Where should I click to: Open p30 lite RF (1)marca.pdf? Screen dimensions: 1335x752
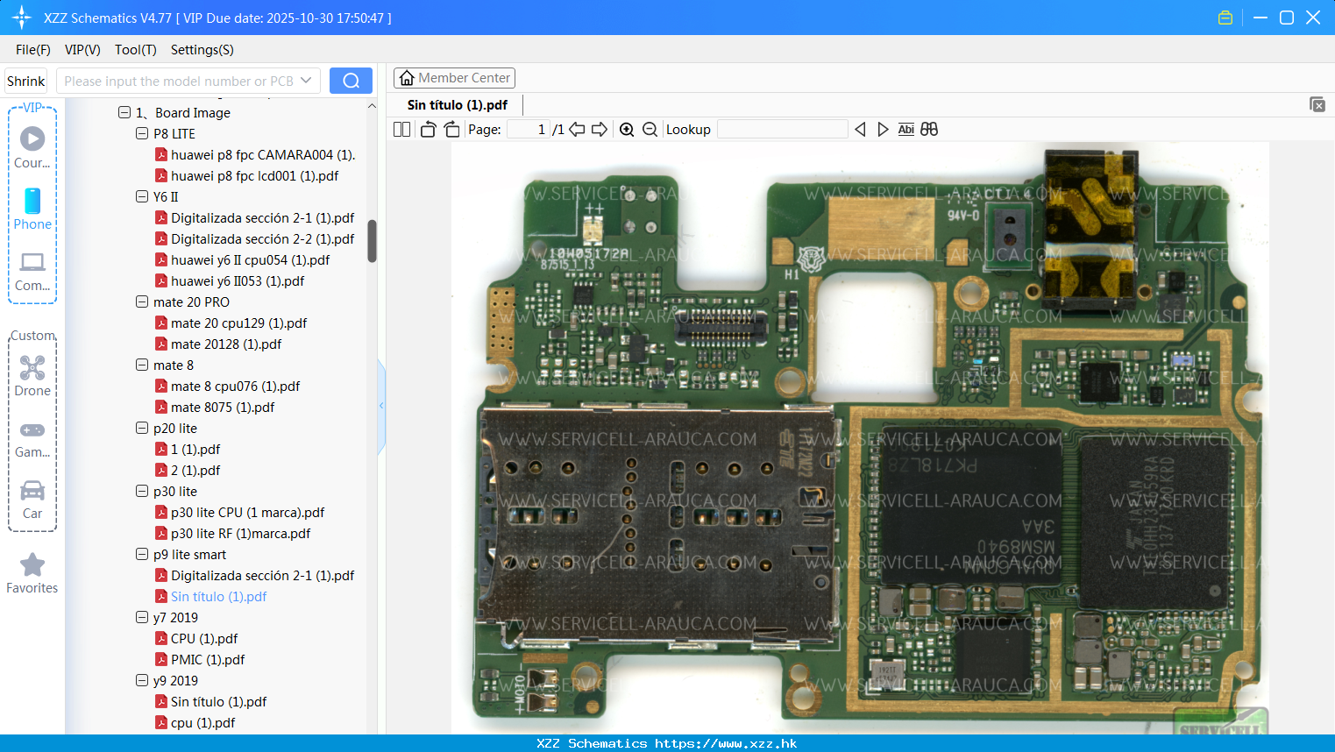[x=233, y=533]
